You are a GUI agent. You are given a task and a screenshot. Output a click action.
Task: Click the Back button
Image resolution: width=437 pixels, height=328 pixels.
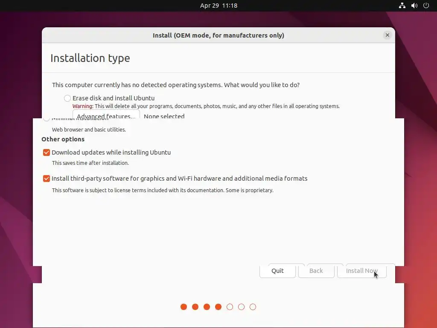(x=316, y=271)
